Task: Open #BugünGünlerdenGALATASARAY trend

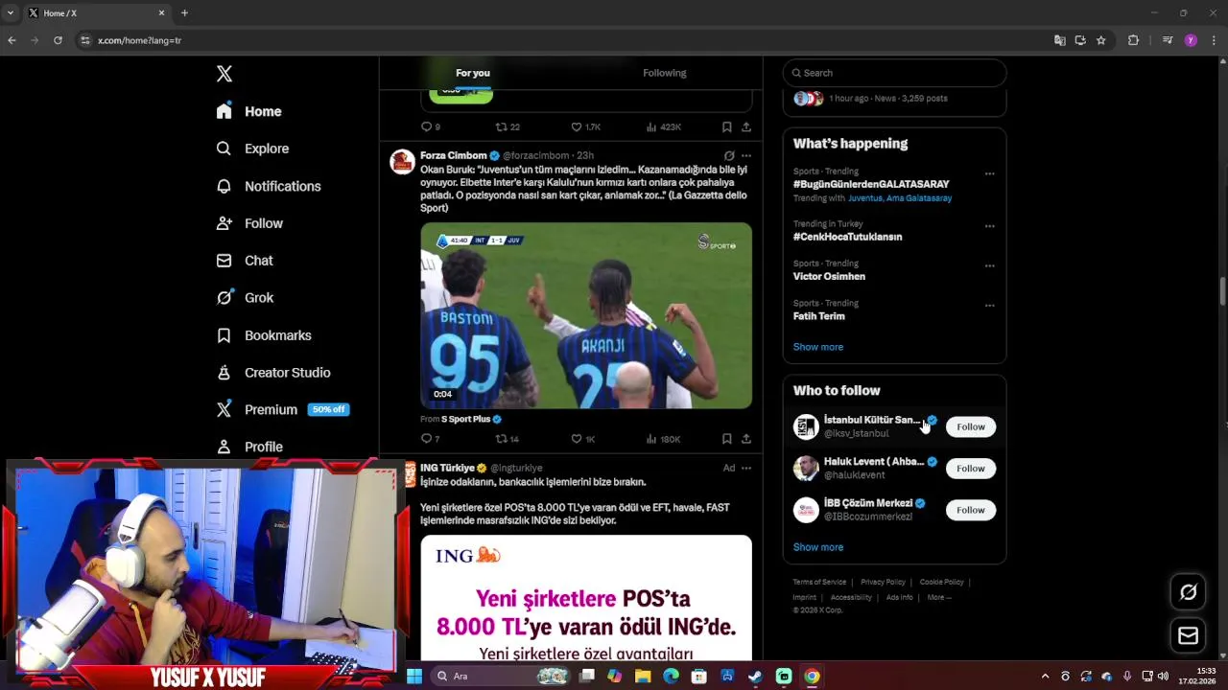Action: [871, 184]
